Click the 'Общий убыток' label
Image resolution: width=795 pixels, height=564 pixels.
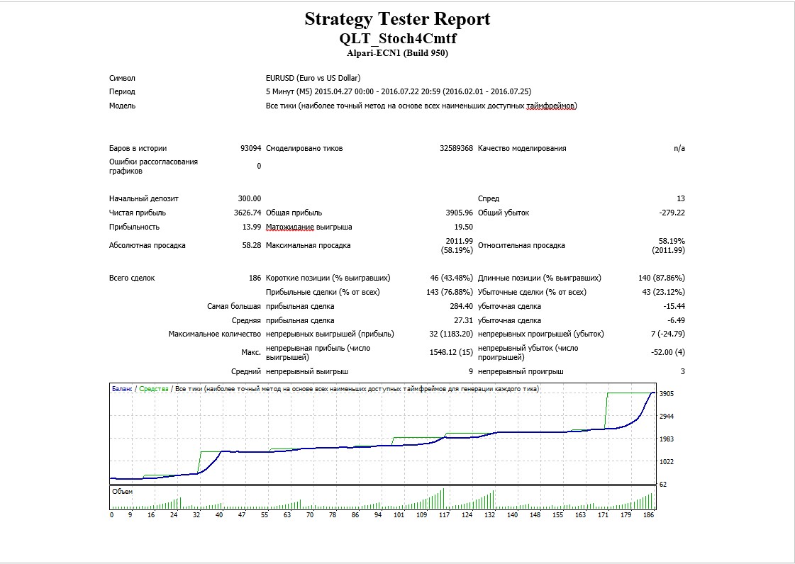coord(504,213)
